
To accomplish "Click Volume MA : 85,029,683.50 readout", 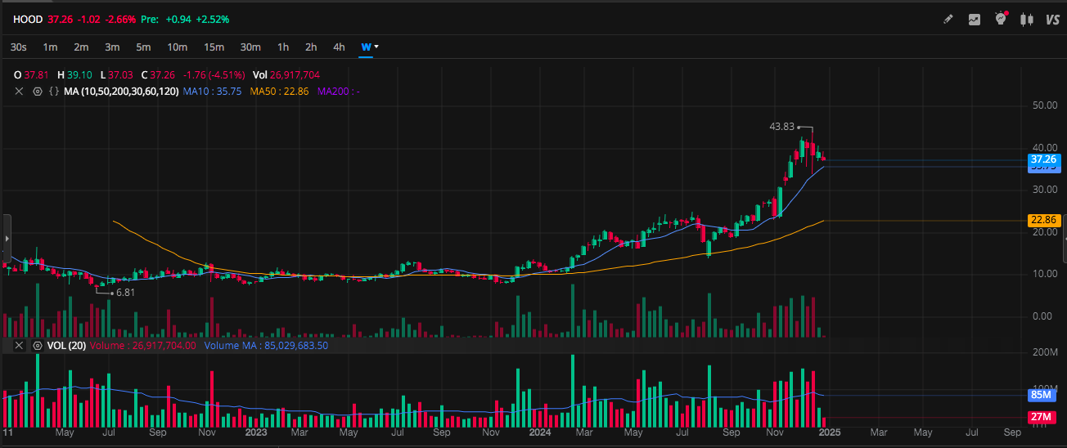I will [266, 346].
